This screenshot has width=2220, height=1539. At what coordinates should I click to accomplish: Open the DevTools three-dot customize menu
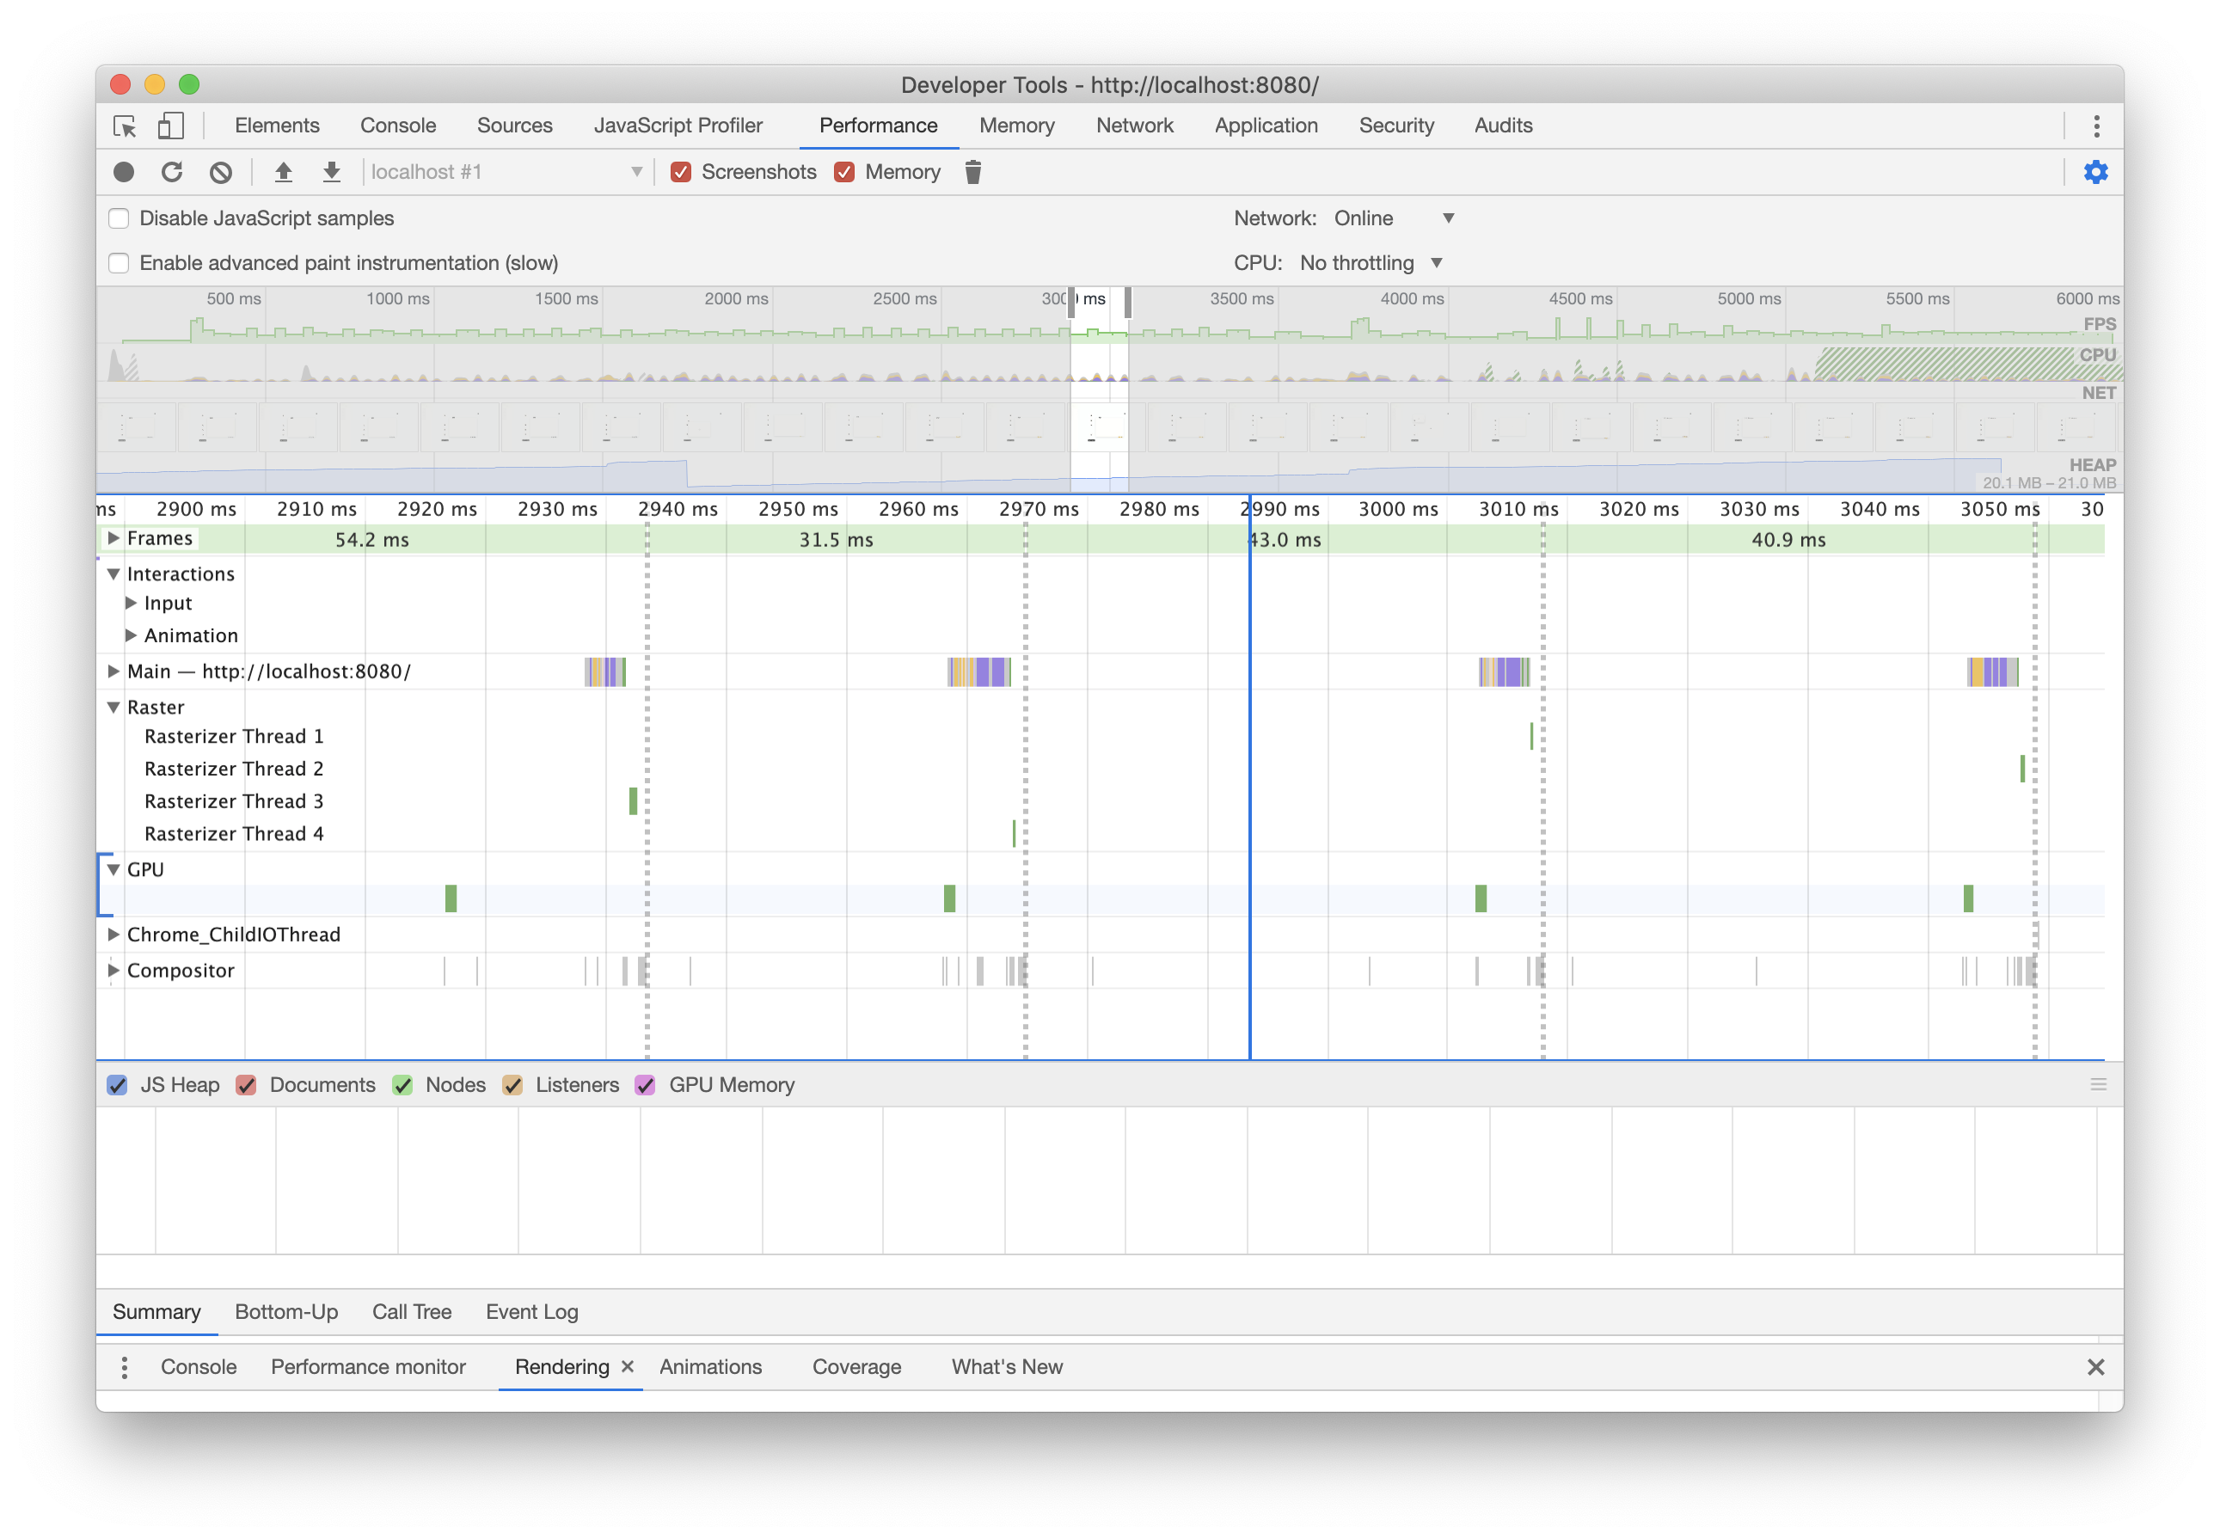coord(2095,126)
